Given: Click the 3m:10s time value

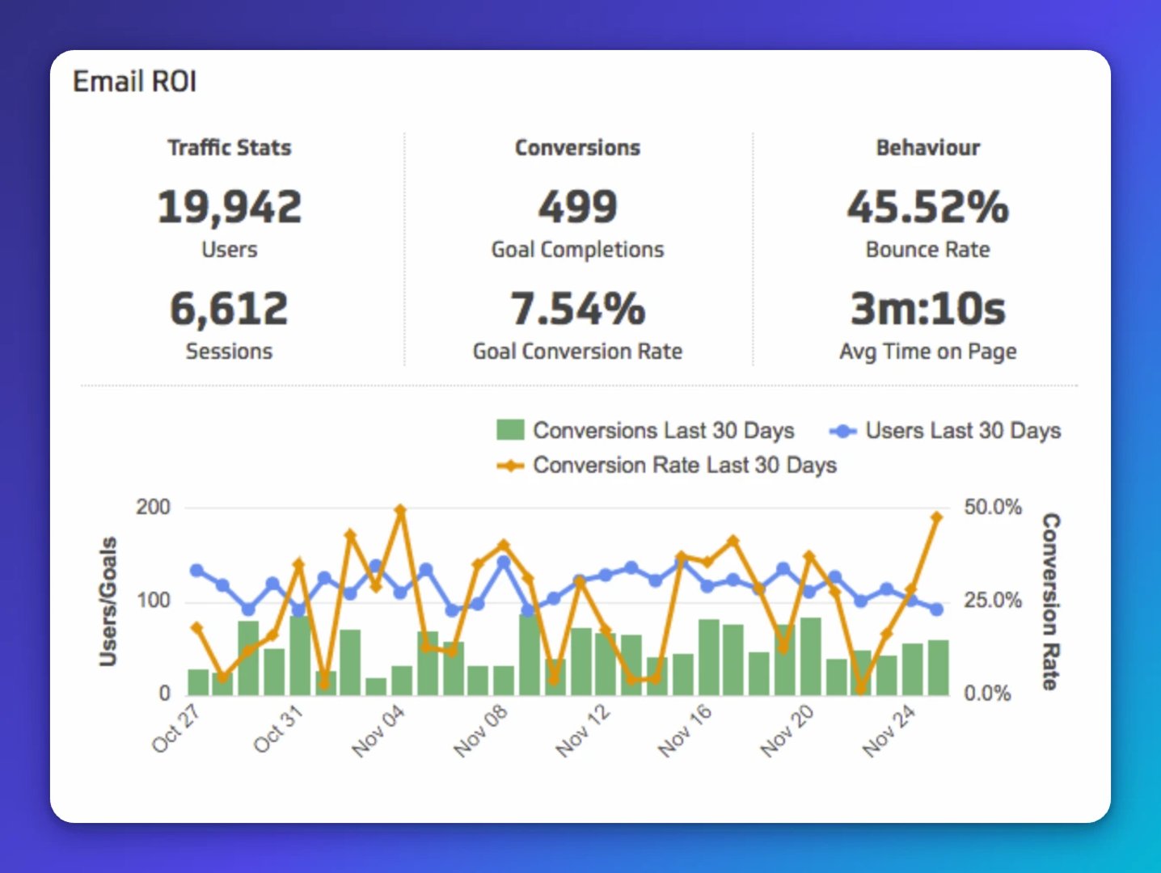Looking at the screenshot, I should pyautogui.click(x=928, y=309).
